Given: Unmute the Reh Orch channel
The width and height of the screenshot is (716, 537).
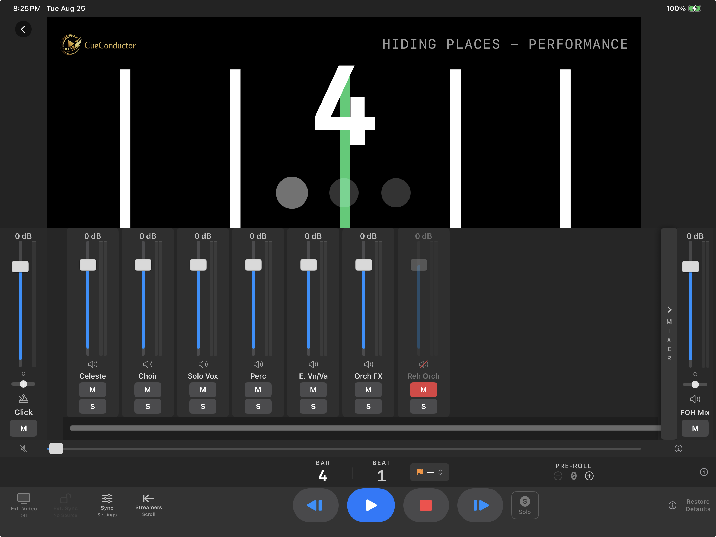Looking at the screenshot, I should point(423,390).
